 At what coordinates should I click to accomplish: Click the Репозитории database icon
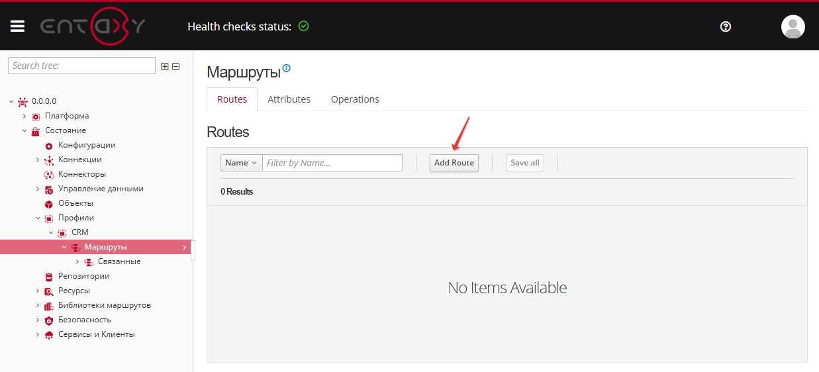click(x=48, y=277)
